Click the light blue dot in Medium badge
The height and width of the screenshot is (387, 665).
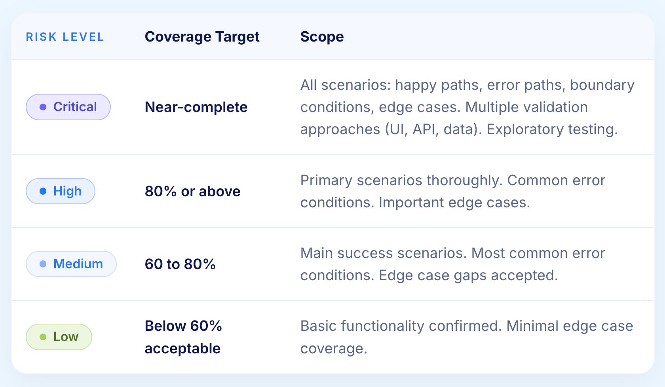43,264
